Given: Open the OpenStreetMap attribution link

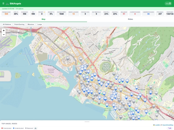Looking at the screenshot, I should 168,125.
